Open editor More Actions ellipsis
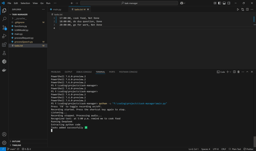 tap(252, 10)
